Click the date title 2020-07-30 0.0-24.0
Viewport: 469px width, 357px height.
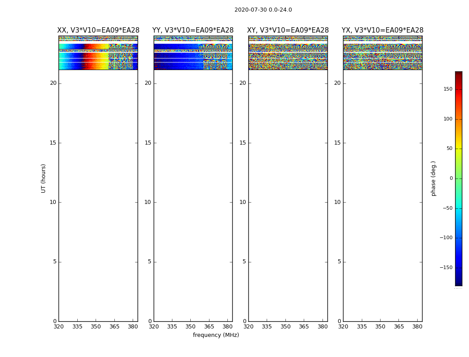(x=263, y=10)
